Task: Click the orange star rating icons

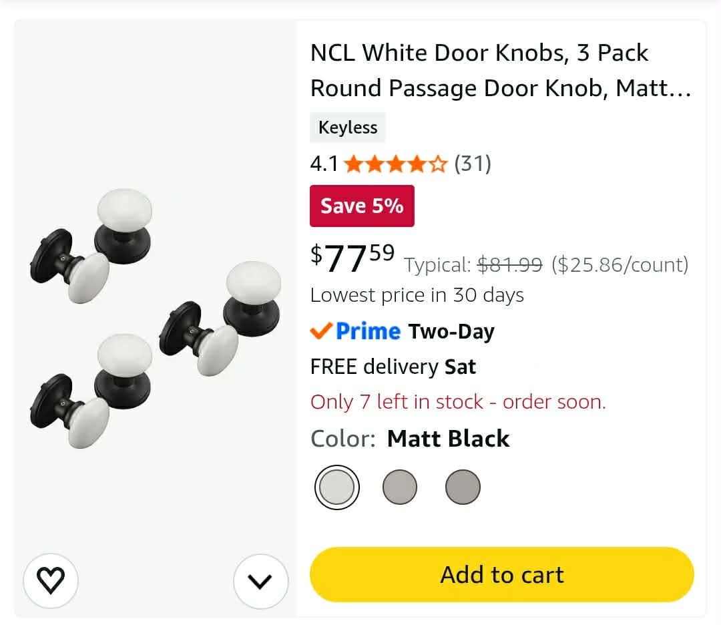Action: (395, 164)
